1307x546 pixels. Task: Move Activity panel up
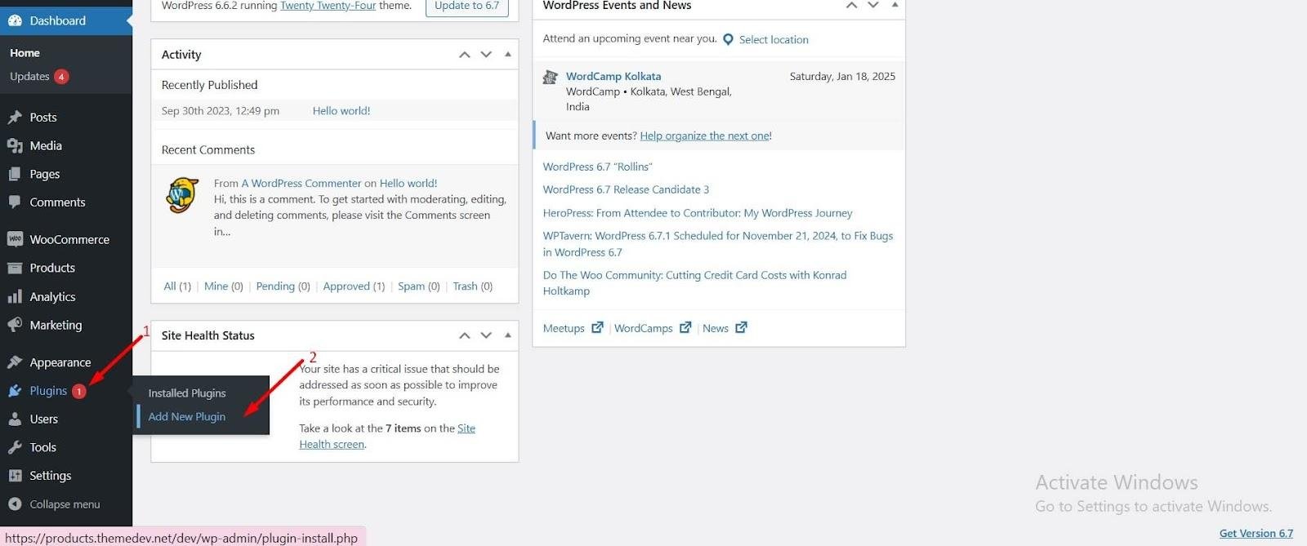click(464, 55)
